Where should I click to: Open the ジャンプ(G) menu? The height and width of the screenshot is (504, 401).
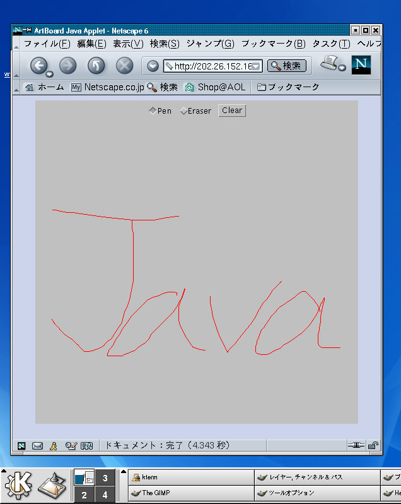211,44
